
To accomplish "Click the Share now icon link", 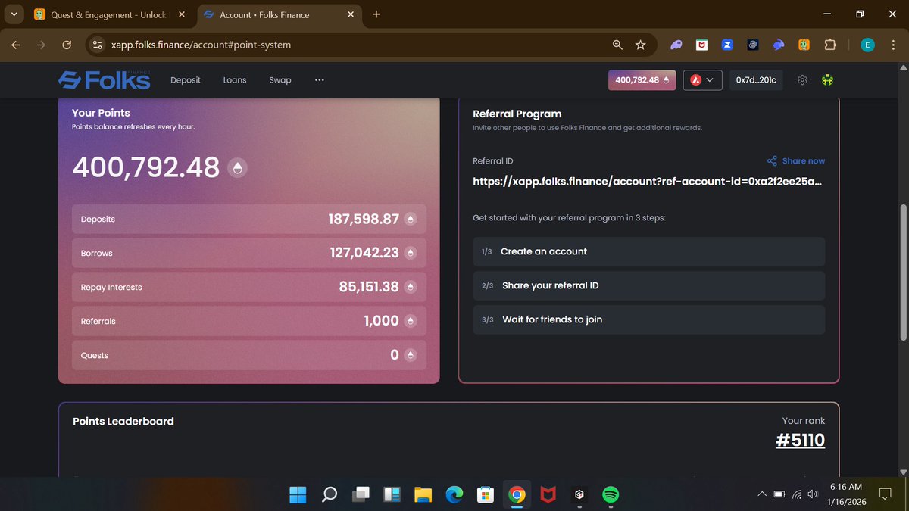I will click(795, 160).
